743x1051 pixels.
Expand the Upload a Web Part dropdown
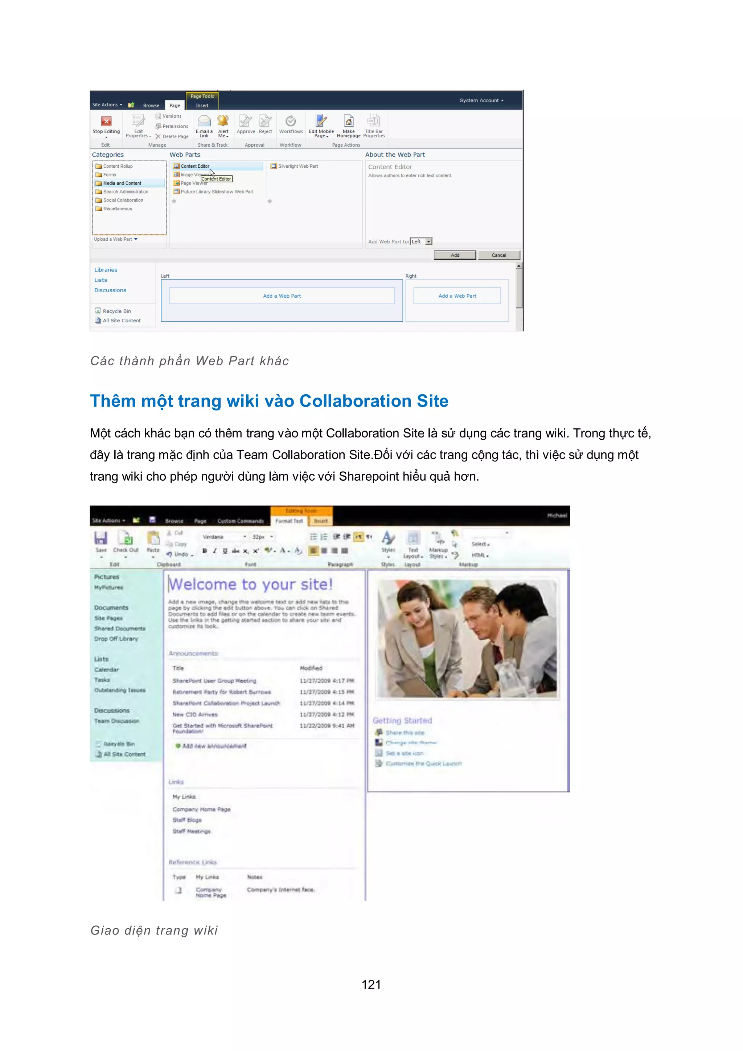(116, 239)
